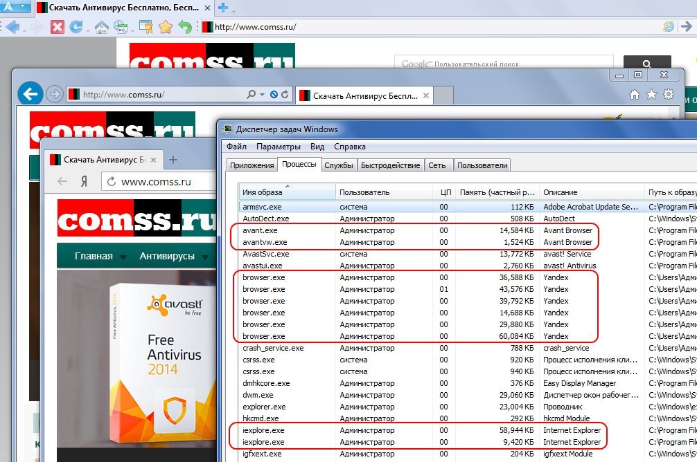Screen dimensions: 697x462
Task: Click the Avant Browser refresh icon
Action: click(x=76, y=28)
